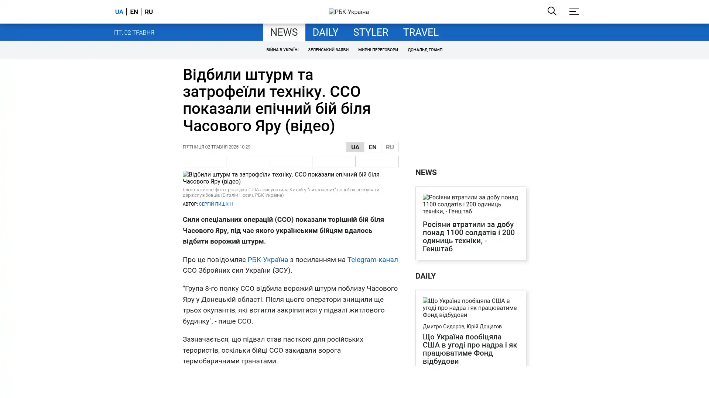
Task: Open the STYLER section tab
Action: pos(370,32)
